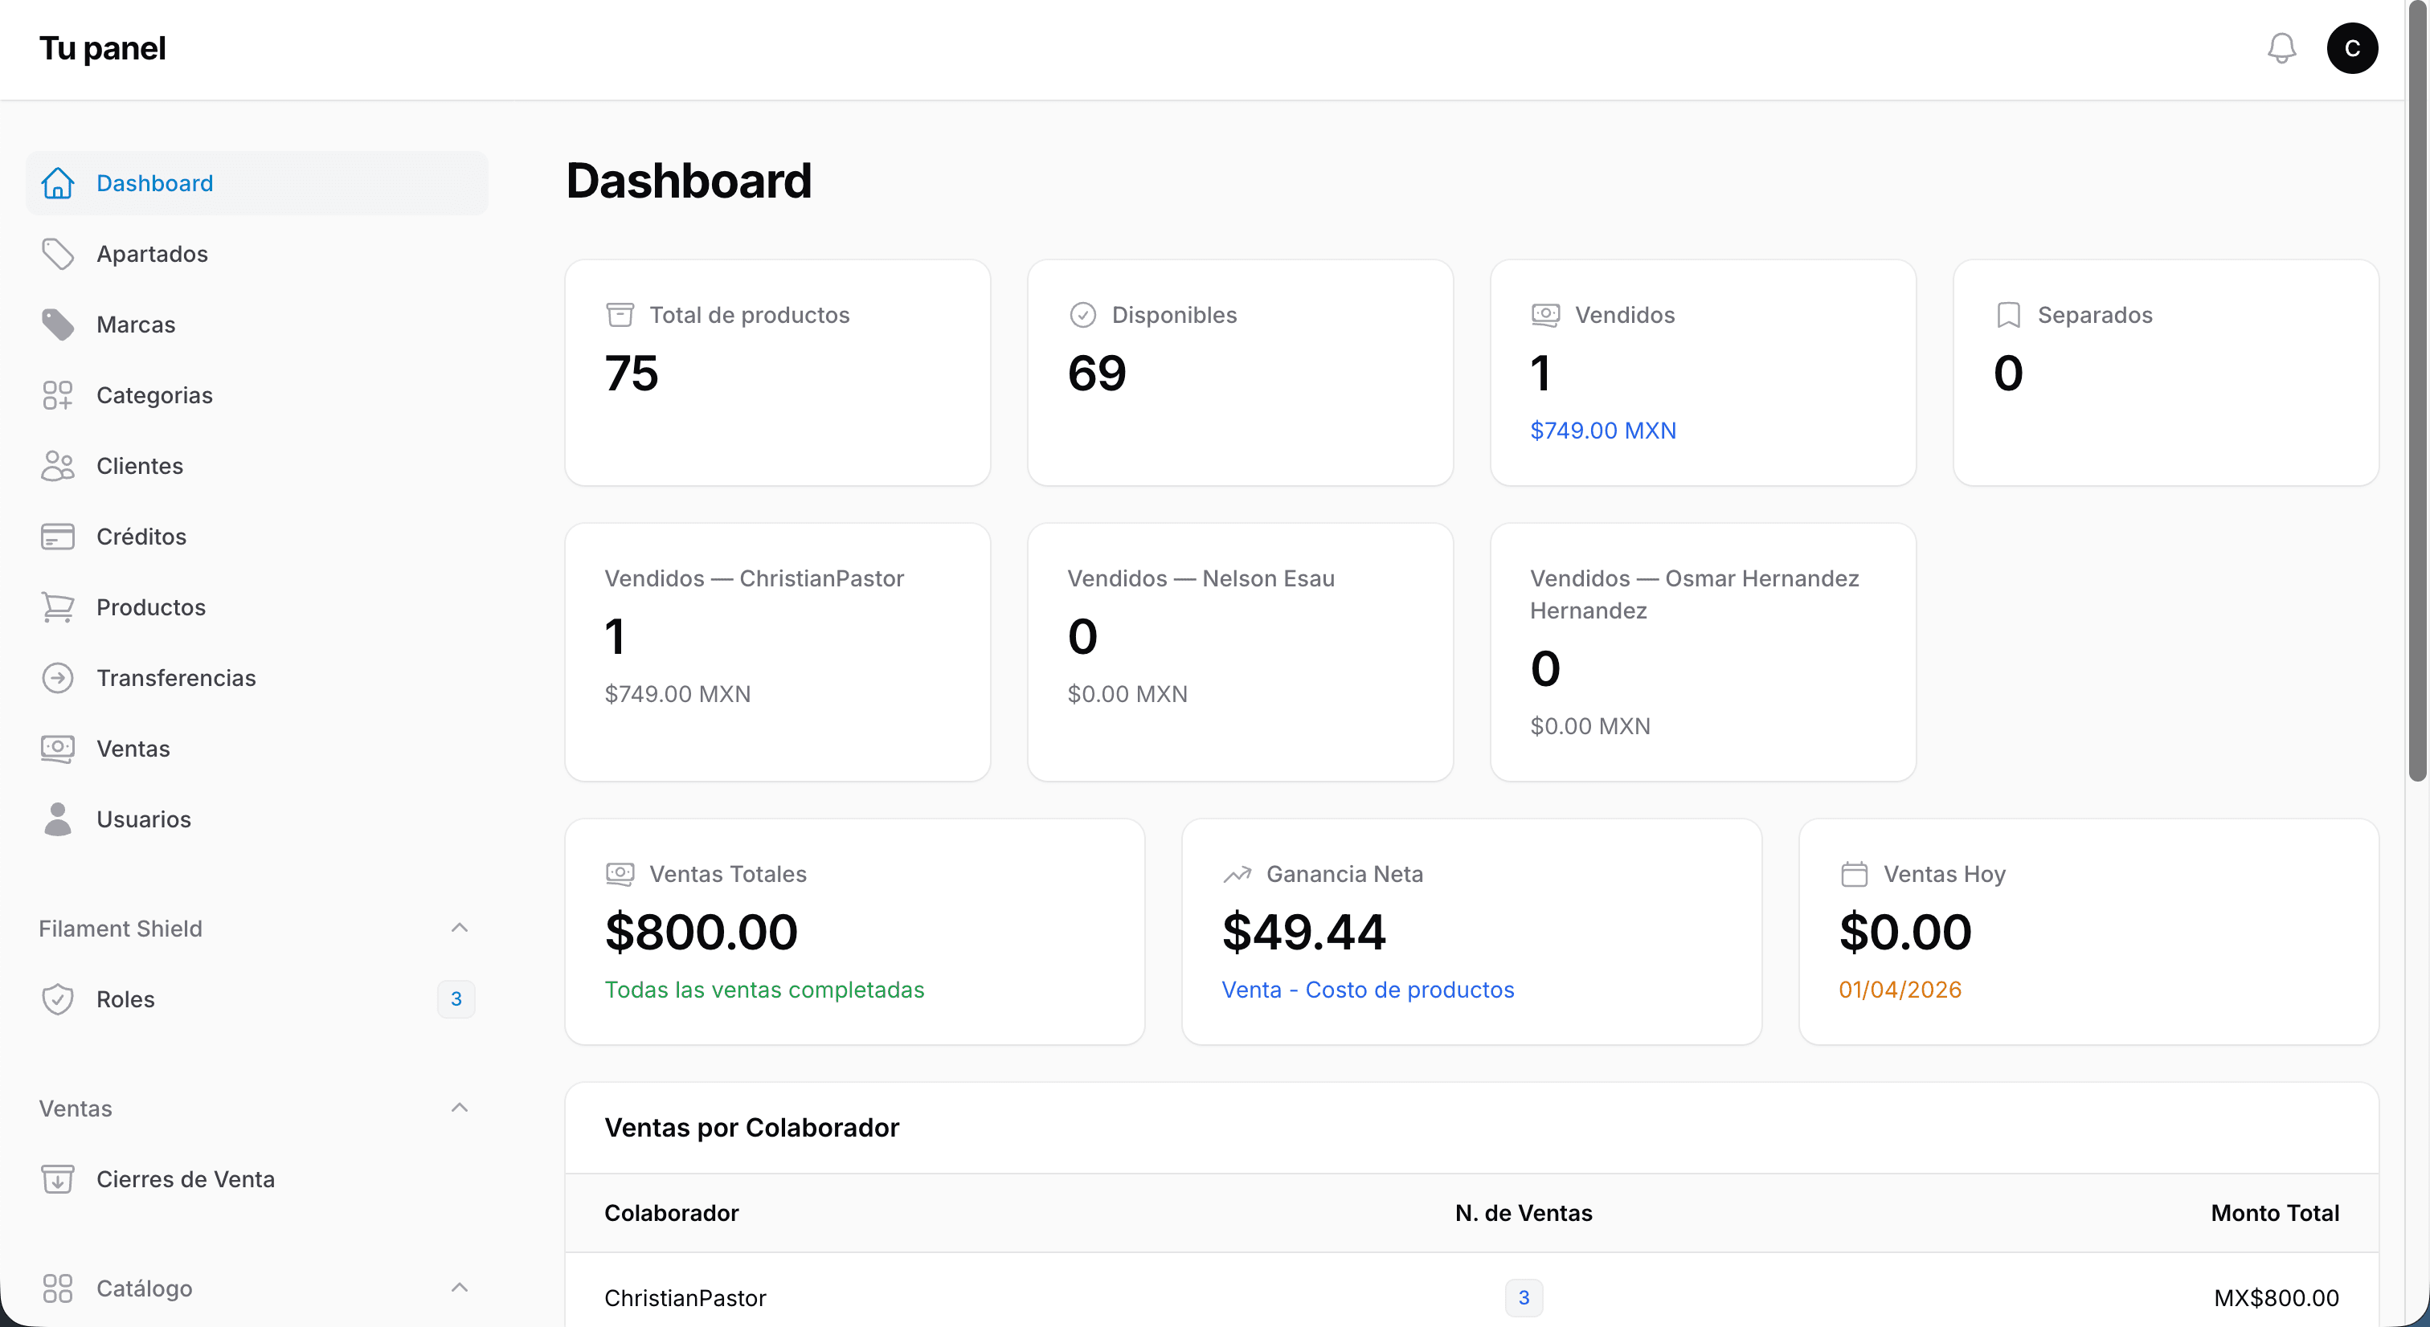The width and height of the screenshot is (2430, 1327).
Task: Collapse the Filament Shield group
Action: click(460, 928)
